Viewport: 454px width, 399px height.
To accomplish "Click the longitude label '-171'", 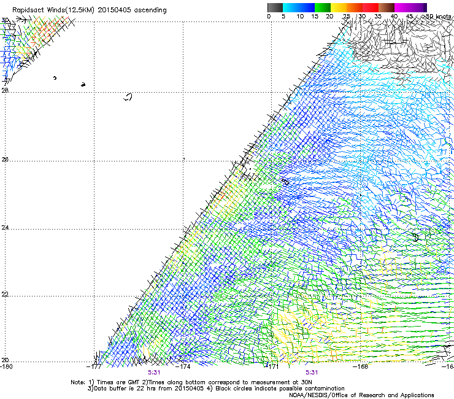I will click(x=272, y=366).
